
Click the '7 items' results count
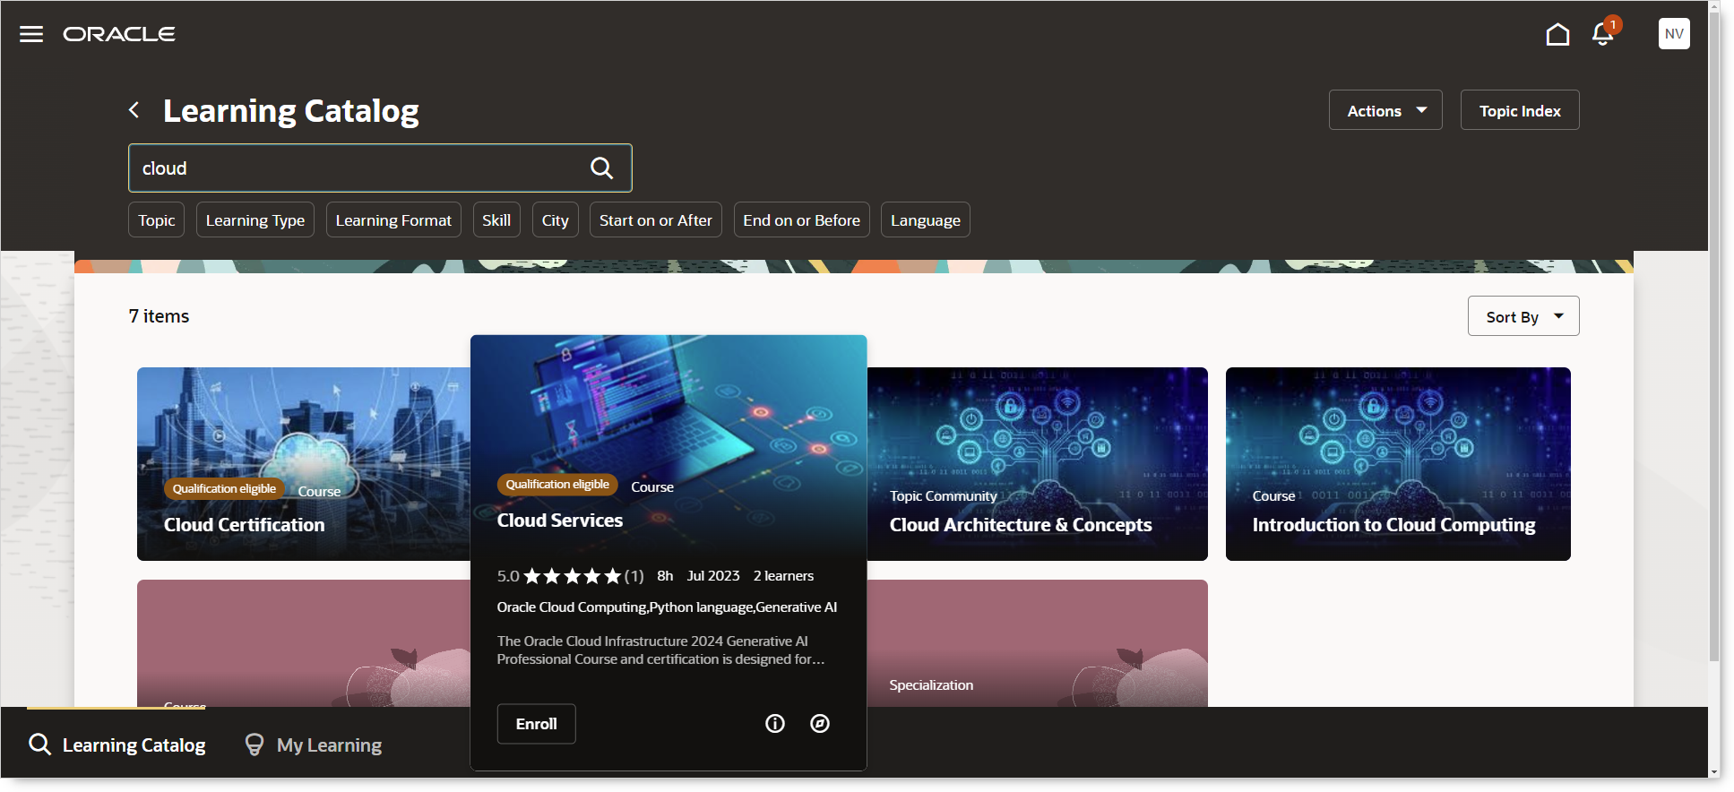(160, 316)
